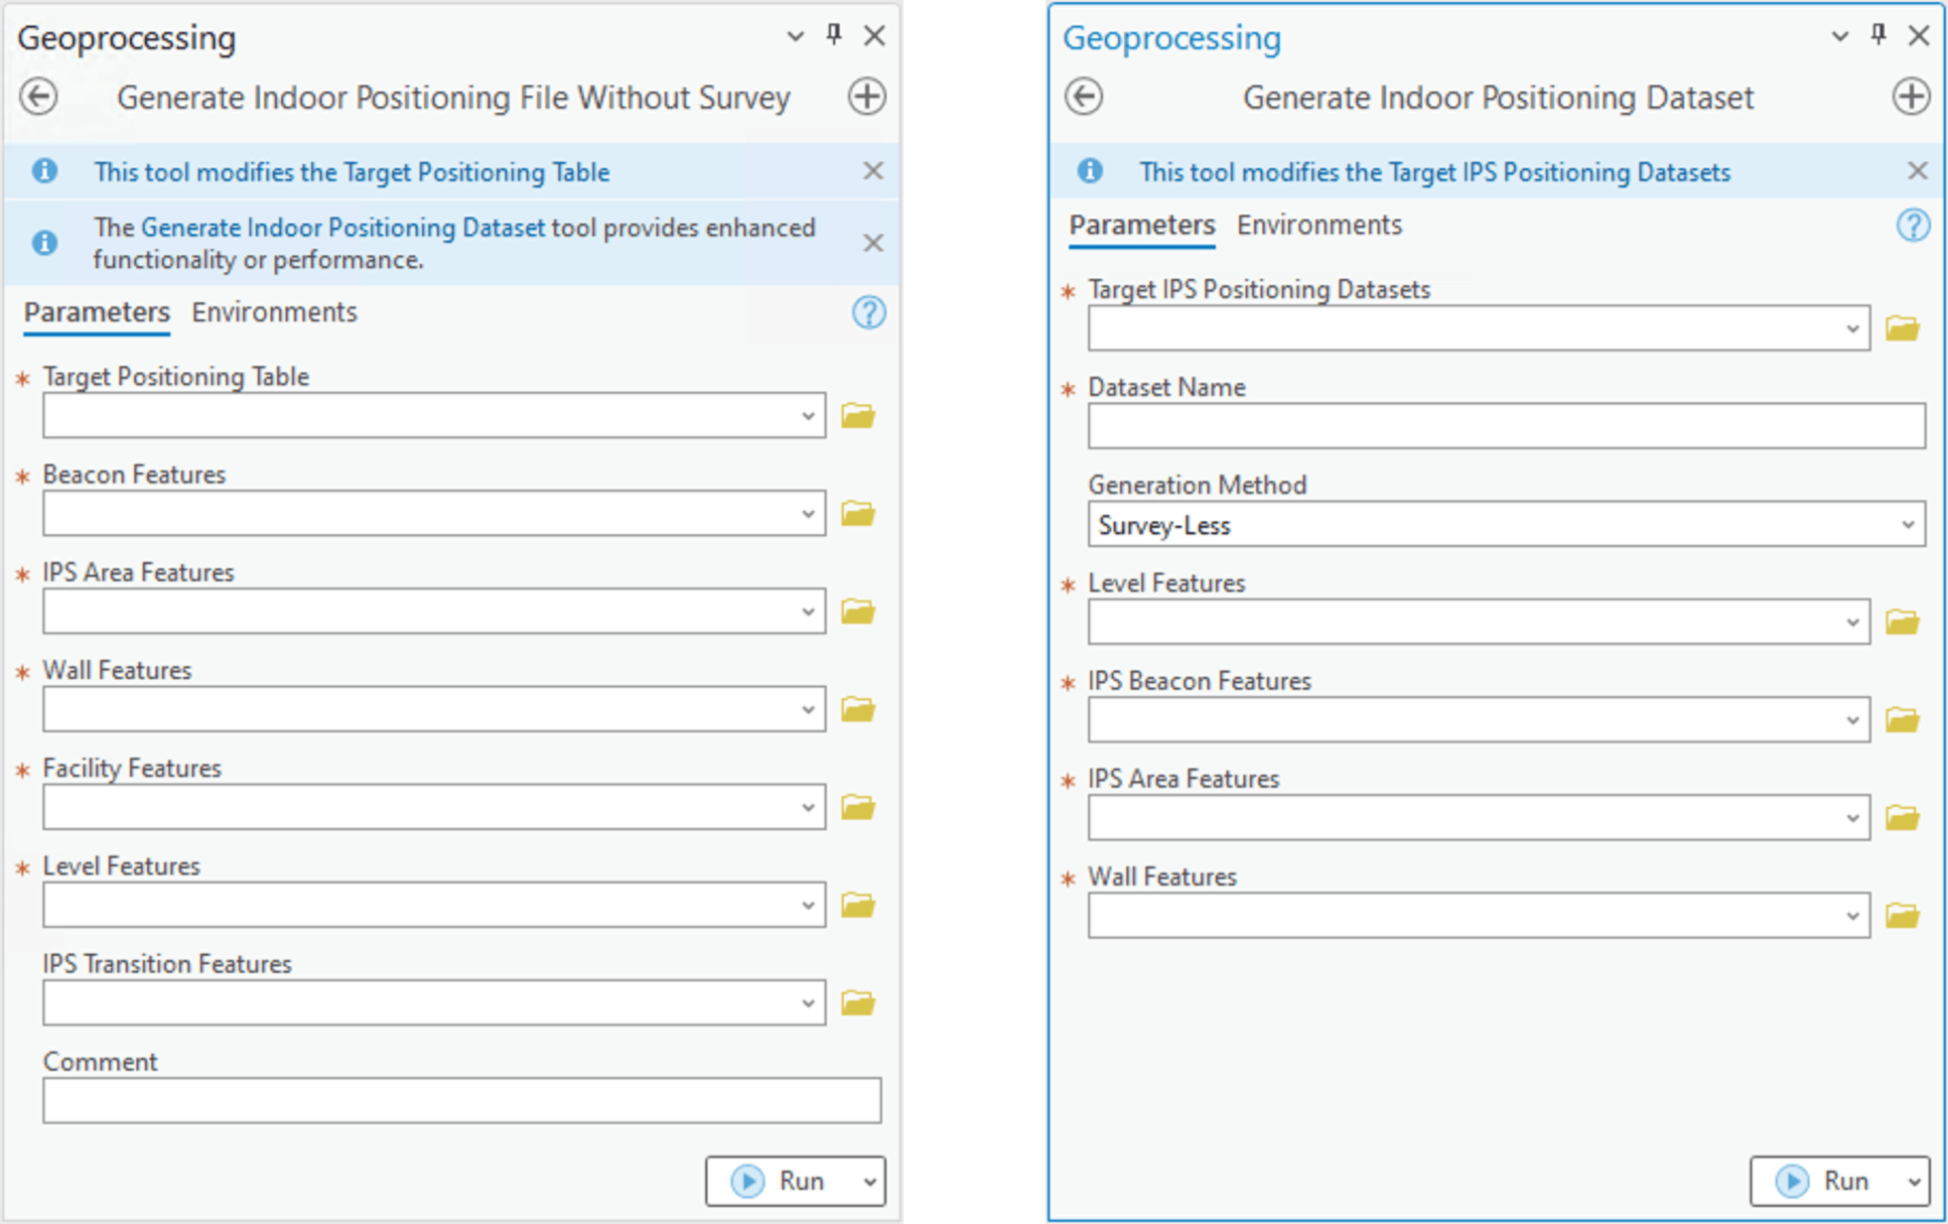
Task: Browse for Target IPS Positioning Datasets
Action: click(x=1903, y=327)
